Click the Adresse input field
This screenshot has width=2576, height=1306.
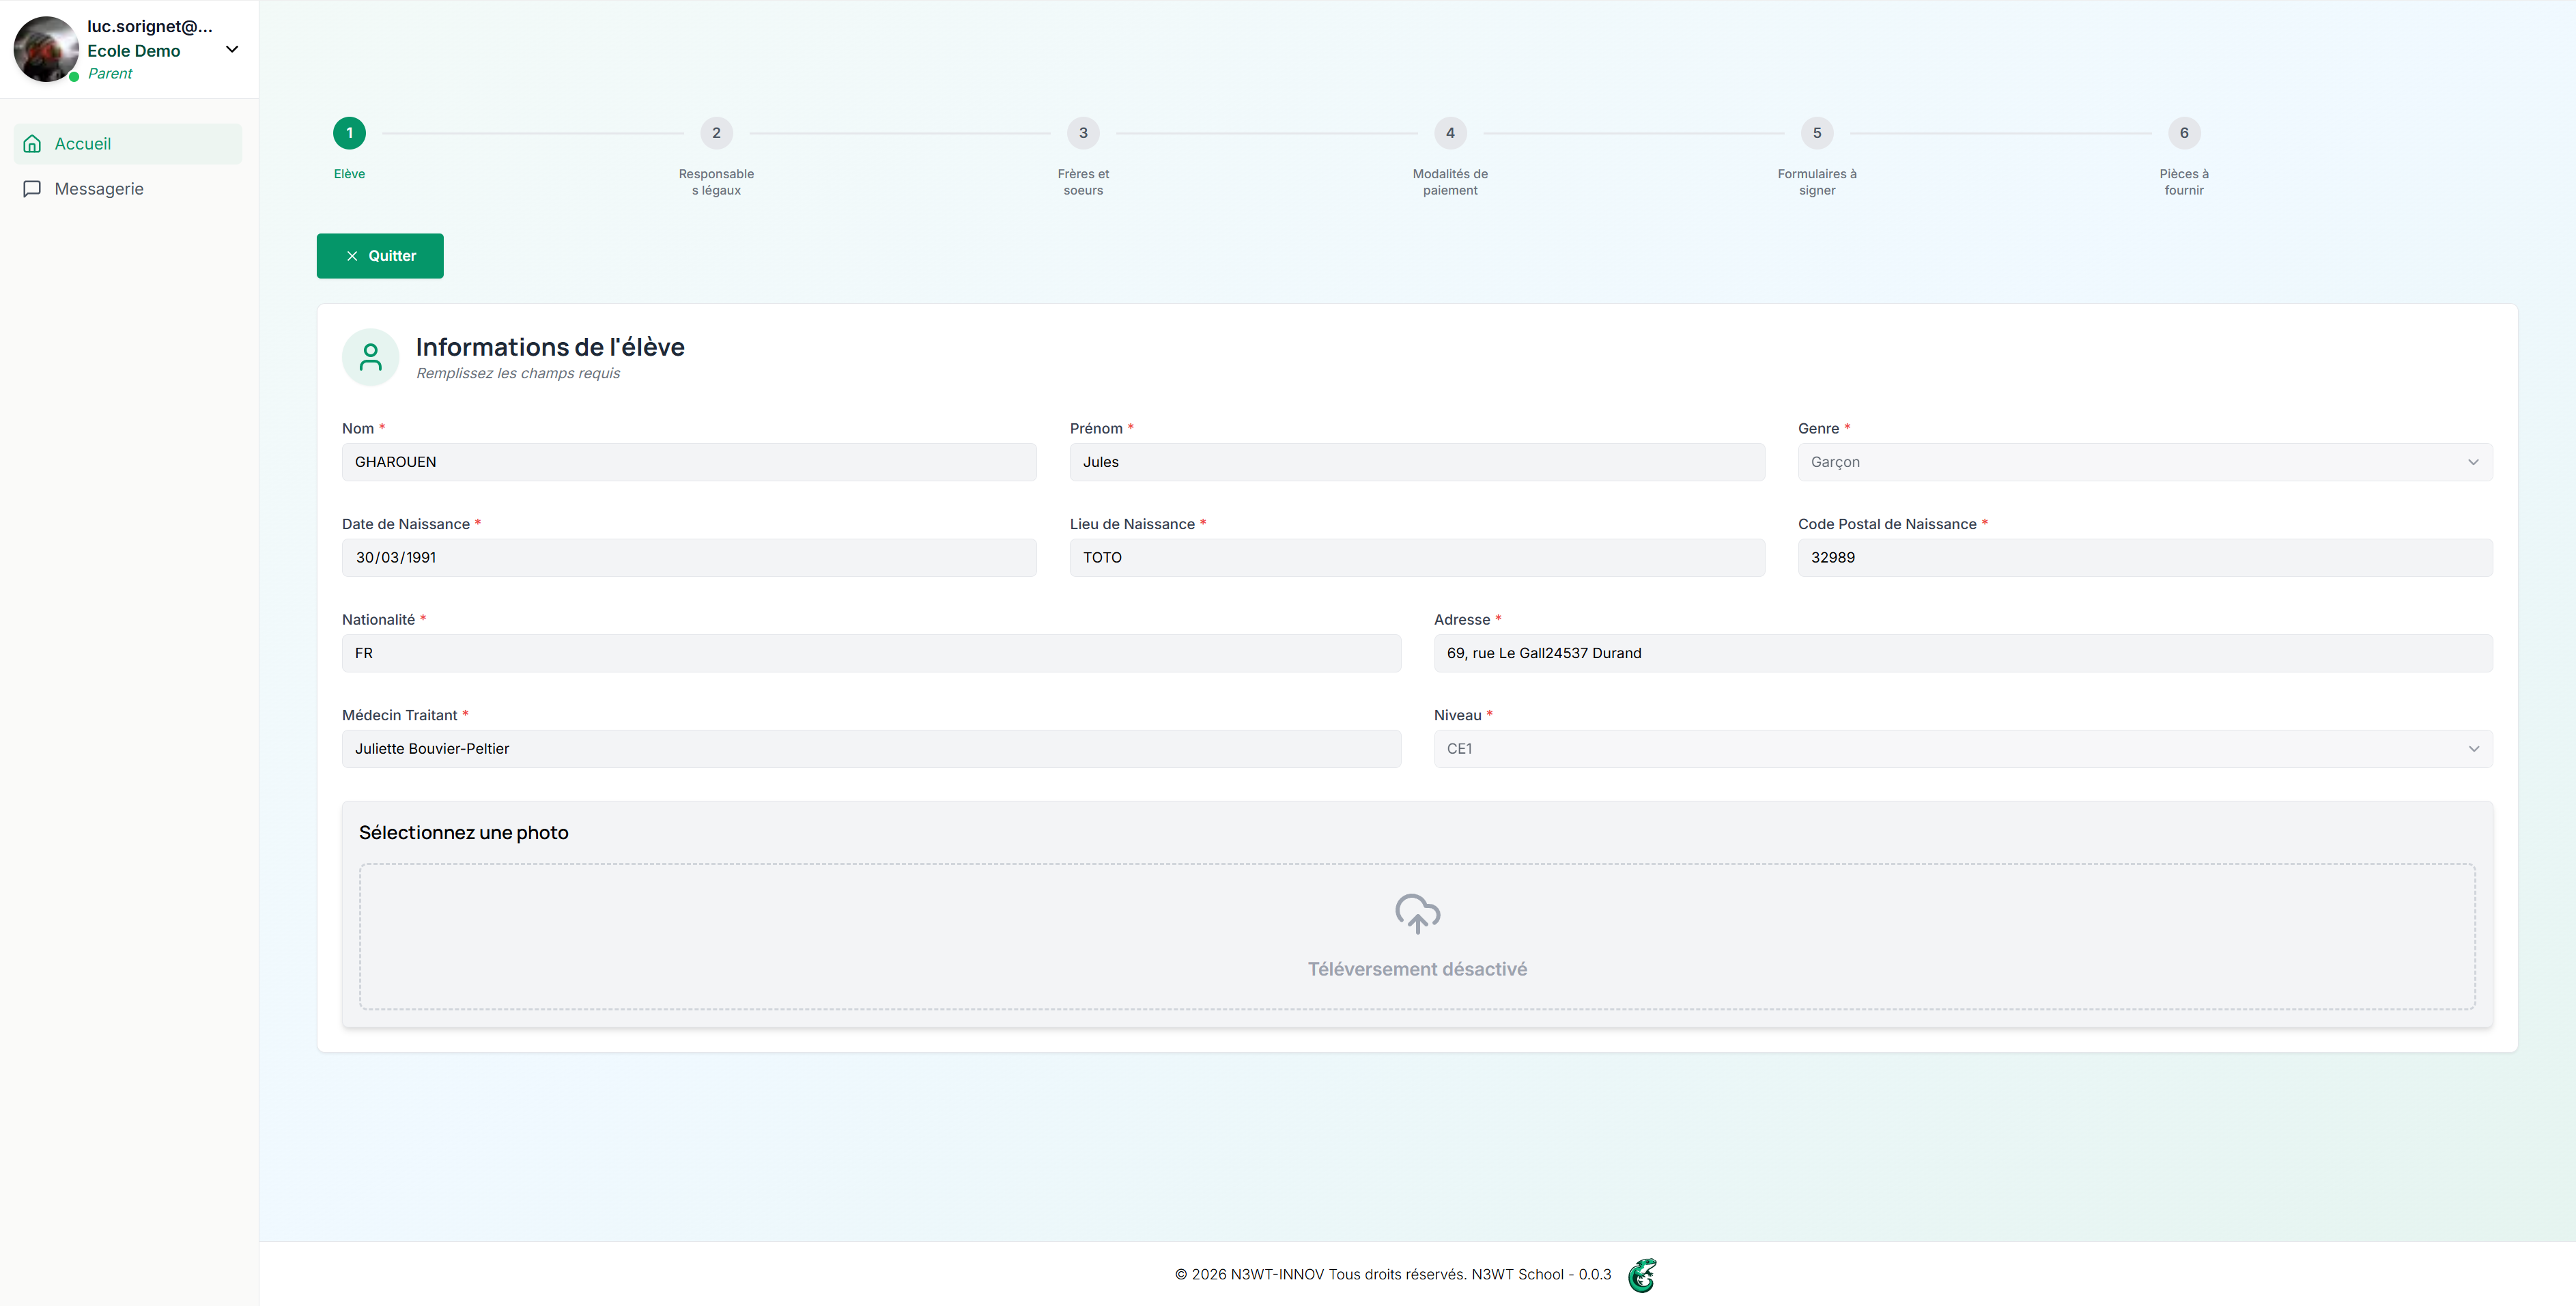(x=1962, y=653)
